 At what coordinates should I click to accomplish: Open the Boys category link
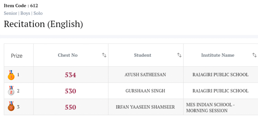[25, 13]
